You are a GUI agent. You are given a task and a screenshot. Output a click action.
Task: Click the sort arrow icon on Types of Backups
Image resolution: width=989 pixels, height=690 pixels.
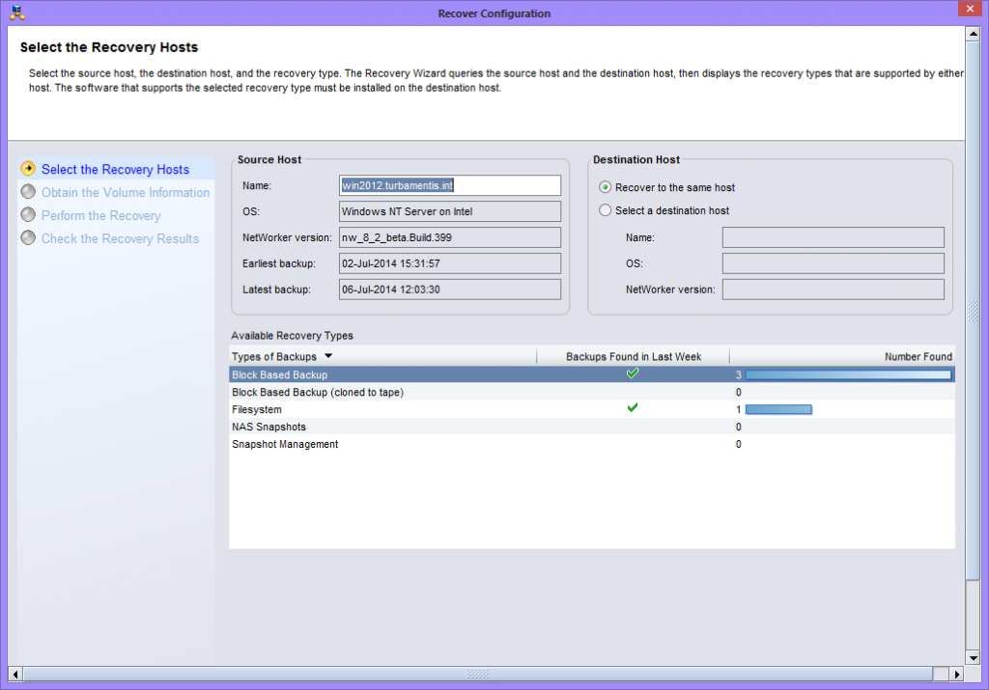tap(326, 356)
